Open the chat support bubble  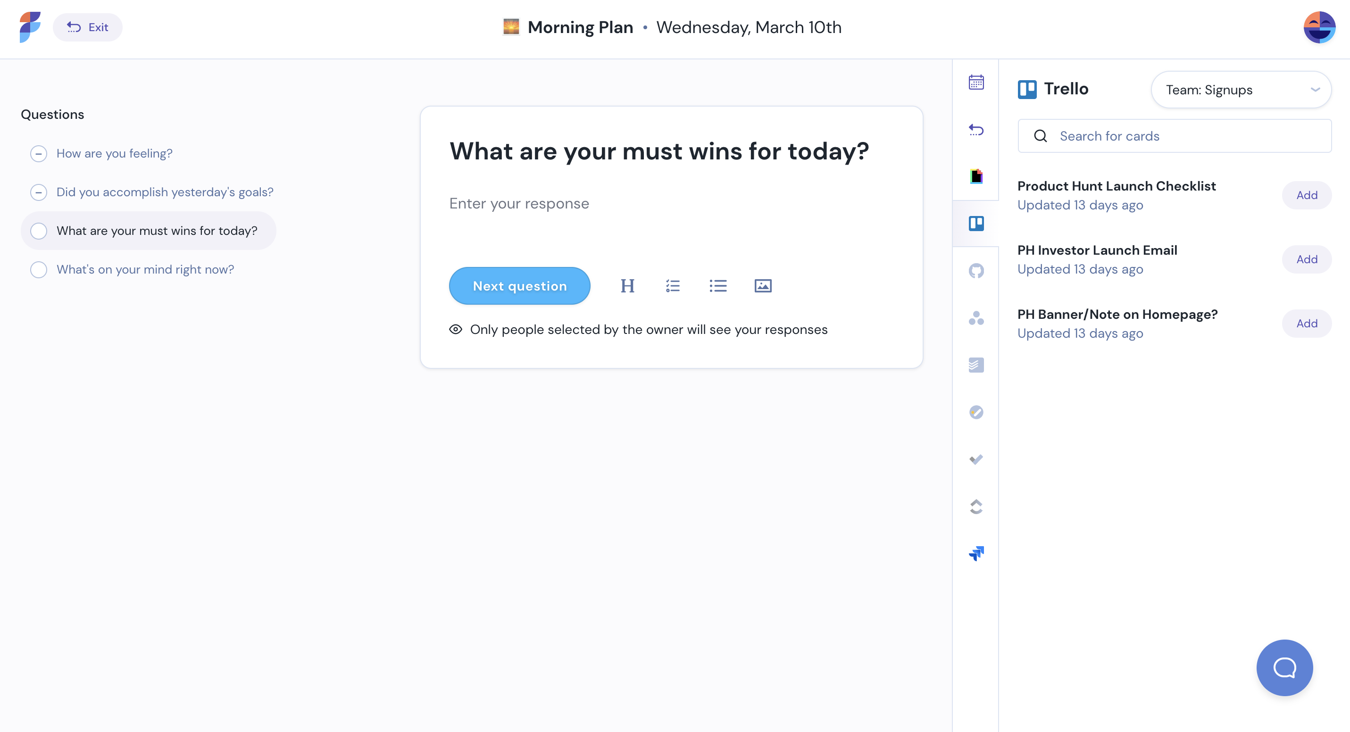click(x=1284, y=667)
